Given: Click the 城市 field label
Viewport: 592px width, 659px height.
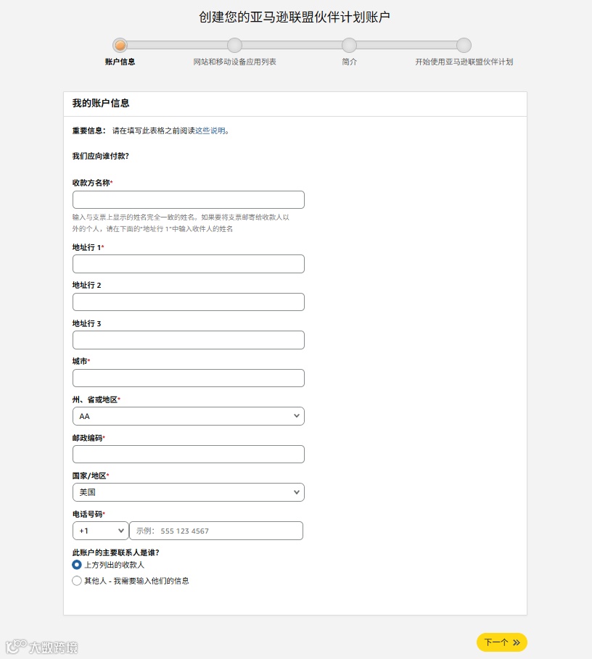Looking at the screenshot, I should [x=80, y=361].
